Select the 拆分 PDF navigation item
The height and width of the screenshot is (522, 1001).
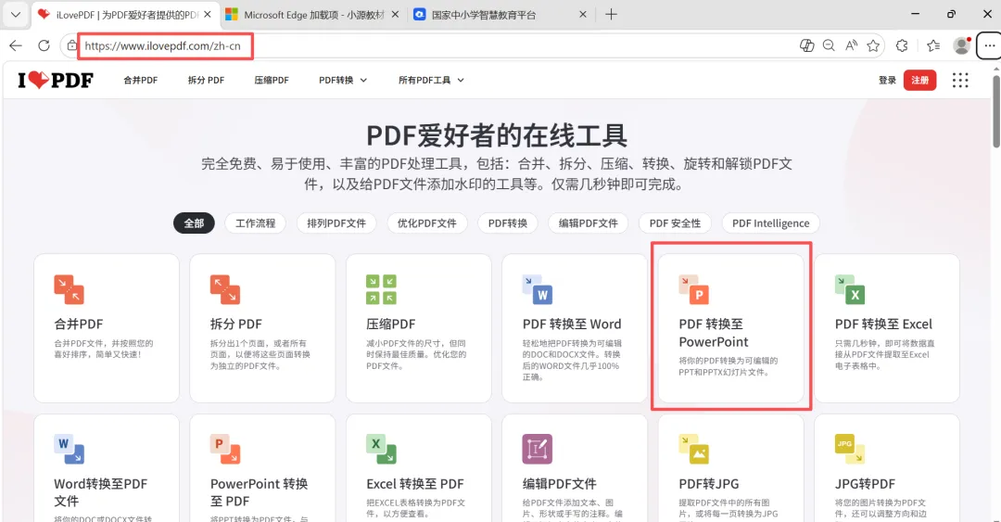coord(206,80)
